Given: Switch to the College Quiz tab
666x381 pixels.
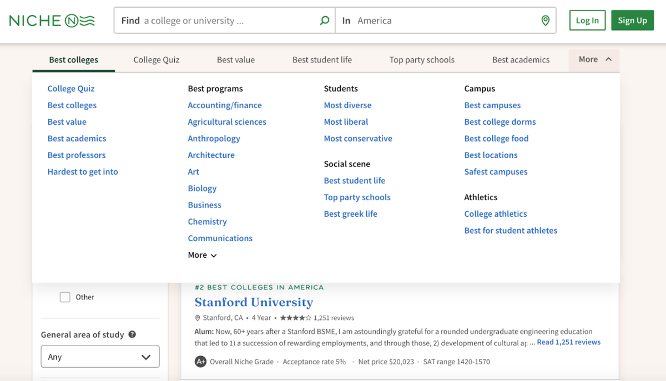Looking at the screenshot, I should pos(156,59).
